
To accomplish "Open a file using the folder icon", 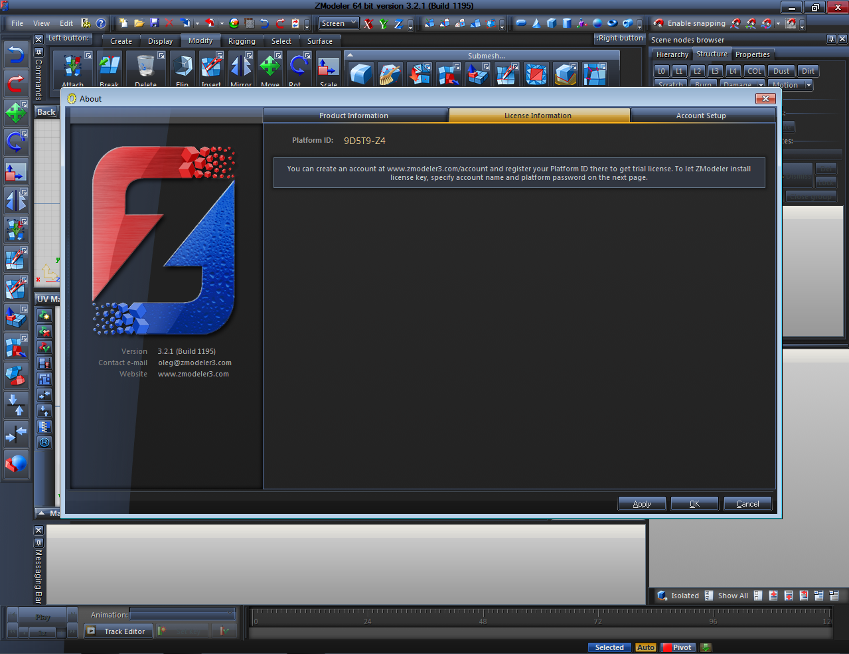I will click(139, 23).
